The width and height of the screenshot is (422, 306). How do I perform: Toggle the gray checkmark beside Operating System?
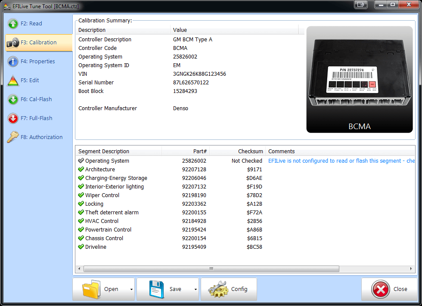[x=81, y=161]
